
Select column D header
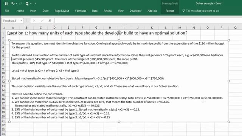click(x=54, y=28)
